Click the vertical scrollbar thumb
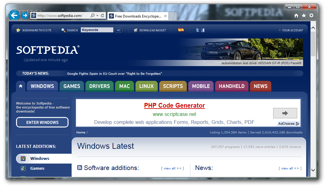Viewport: 325px width, 186px height. (x=313, y=44)
